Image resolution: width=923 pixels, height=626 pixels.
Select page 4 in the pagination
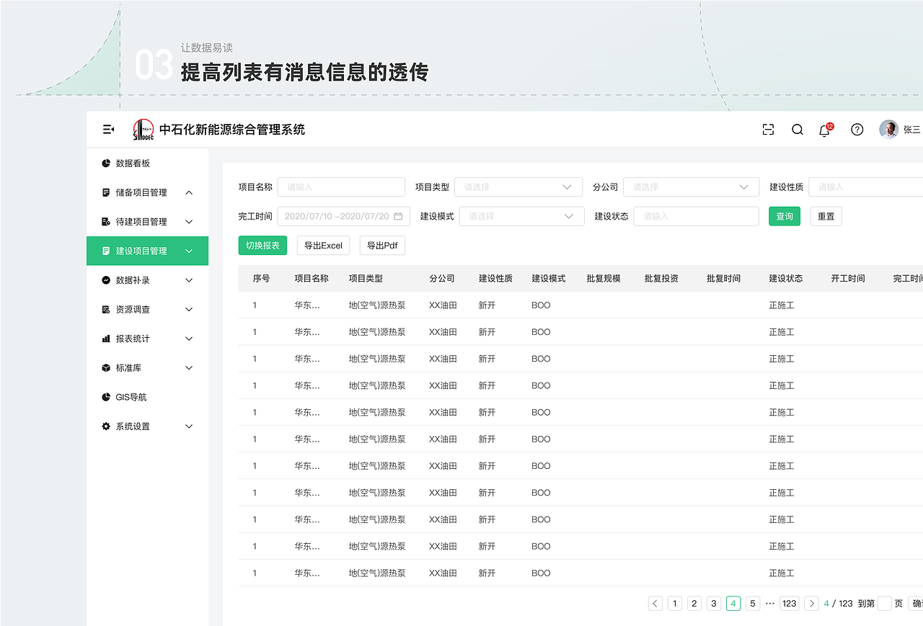[x=733, y=603]
